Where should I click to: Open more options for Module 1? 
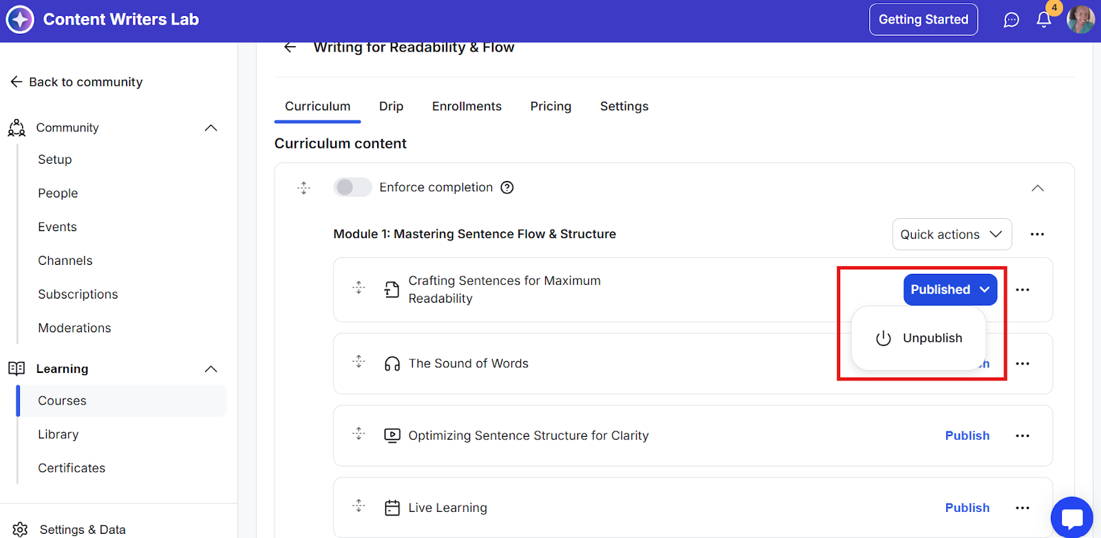[x=1037, y=235]
